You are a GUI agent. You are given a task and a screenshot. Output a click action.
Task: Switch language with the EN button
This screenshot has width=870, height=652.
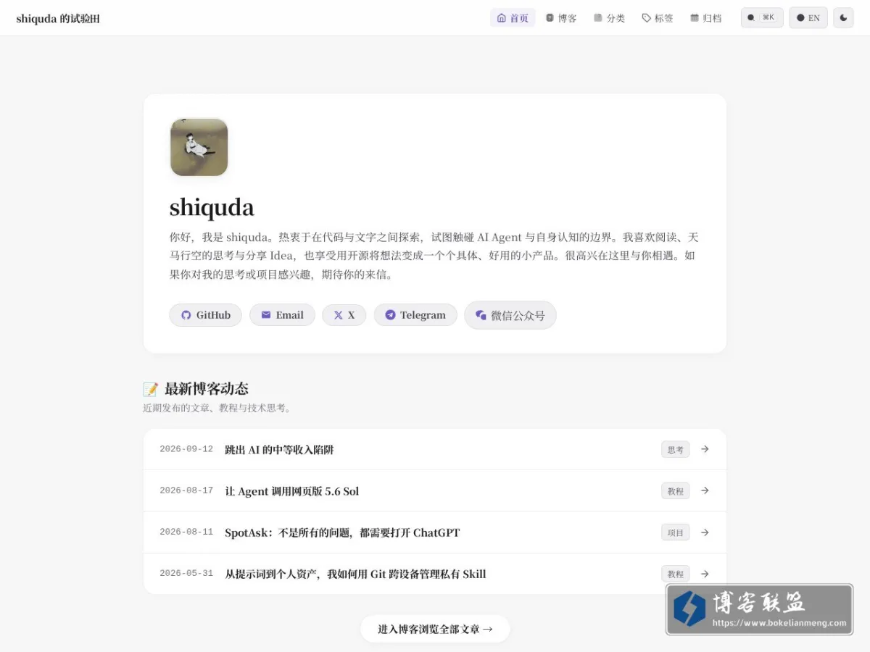(x=808, y=17)
